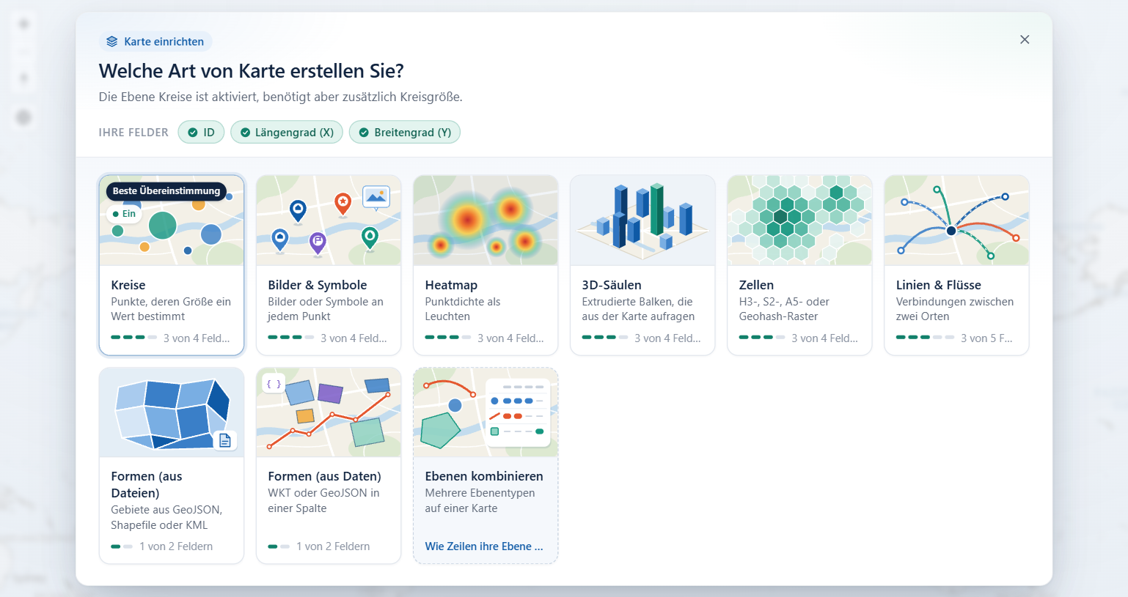This screenshot has width=1128, height=597.
Task: Select the Formen (aus Daten) title
Action: [x=324, y=476]
